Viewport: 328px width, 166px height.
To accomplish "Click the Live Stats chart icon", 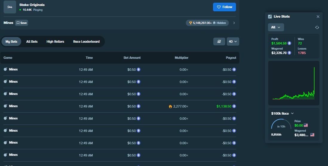I will 270,16.
